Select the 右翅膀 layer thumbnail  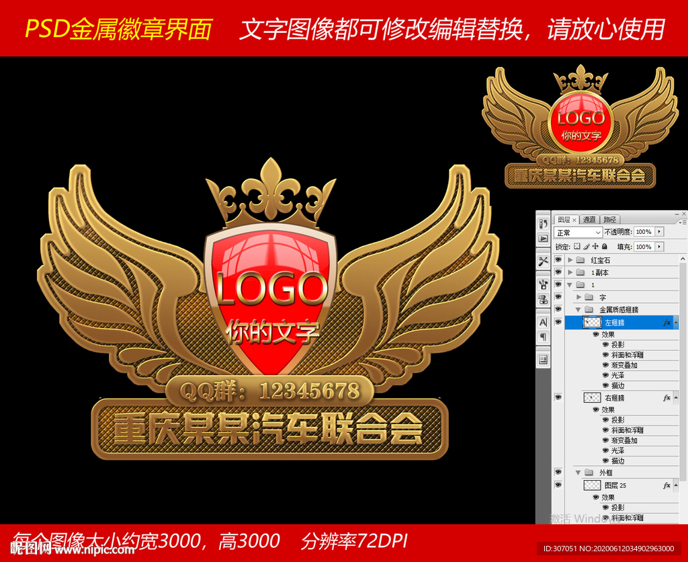[x=592, y=397]
